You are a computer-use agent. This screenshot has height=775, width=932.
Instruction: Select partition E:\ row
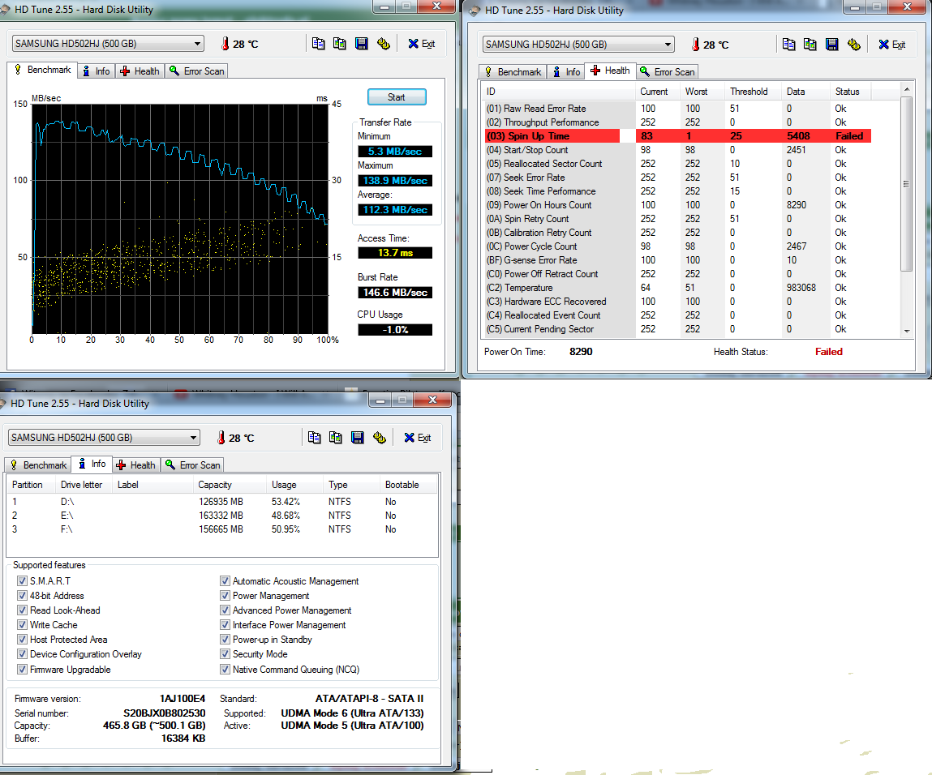[222, 516]
